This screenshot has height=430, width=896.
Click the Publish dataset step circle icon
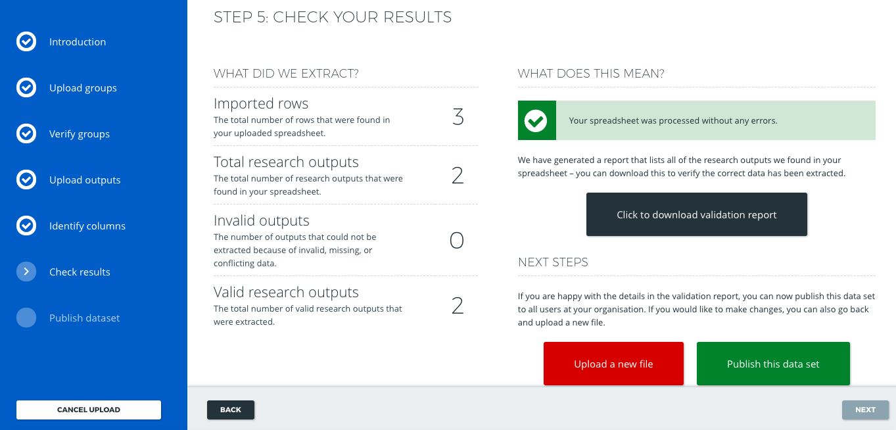(26, 318)
